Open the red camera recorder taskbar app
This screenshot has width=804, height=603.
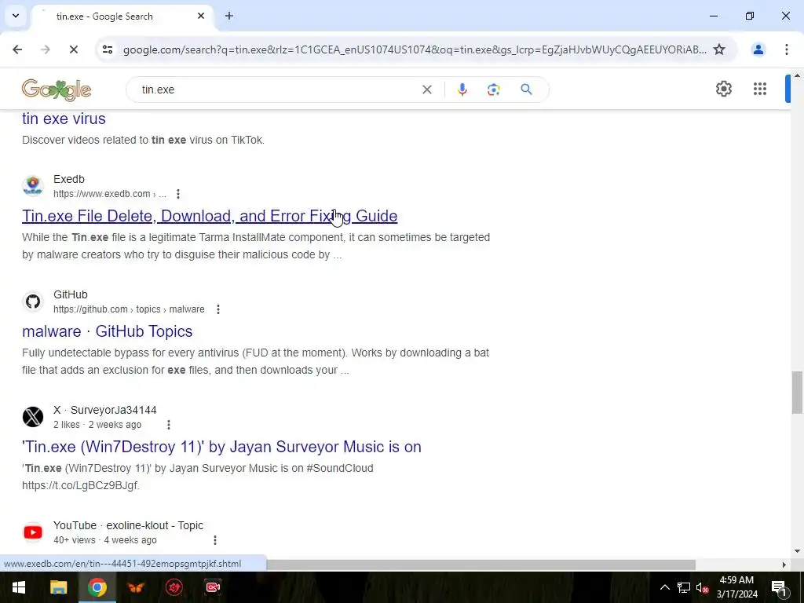click(214, 587)
